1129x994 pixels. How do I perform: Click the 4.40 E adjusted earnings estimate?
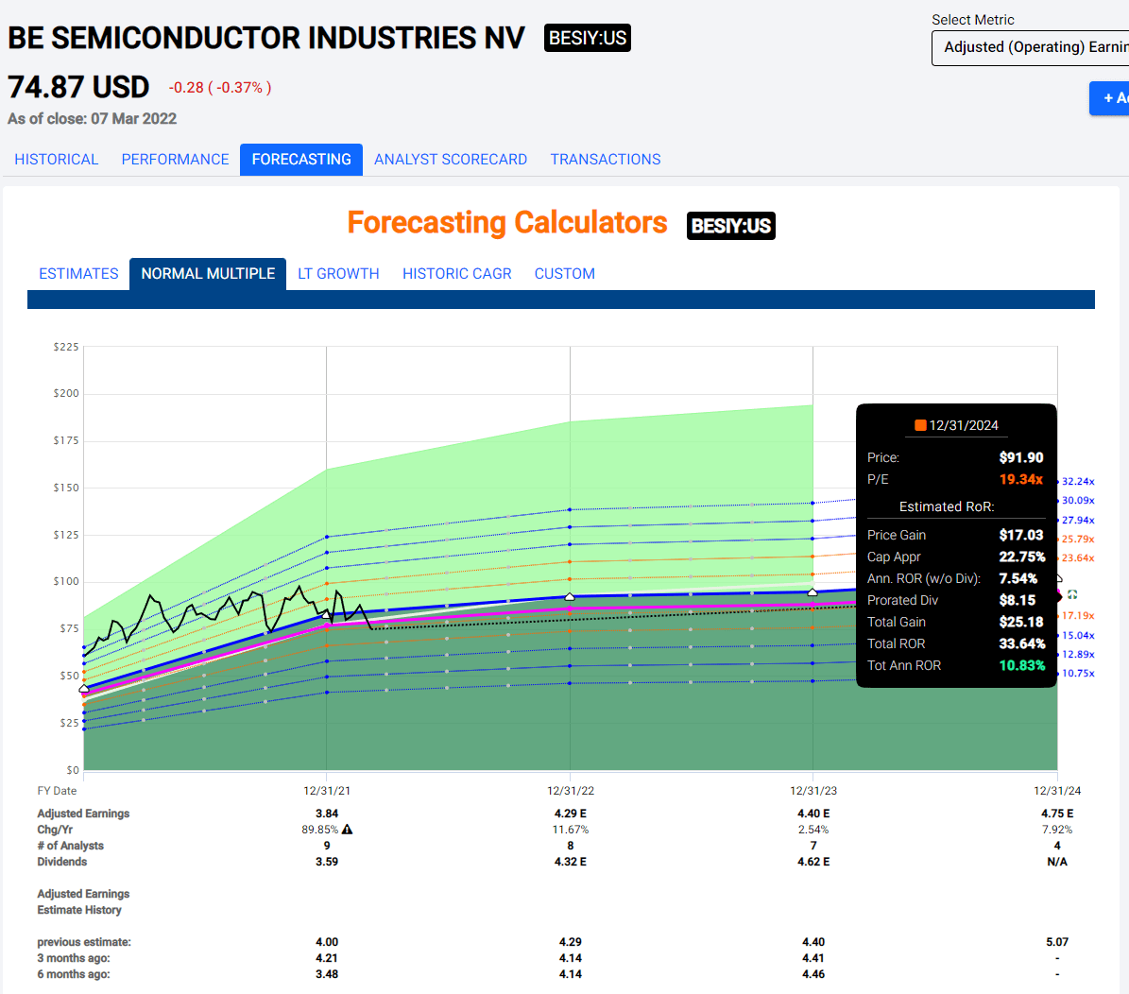coord(813,814)
